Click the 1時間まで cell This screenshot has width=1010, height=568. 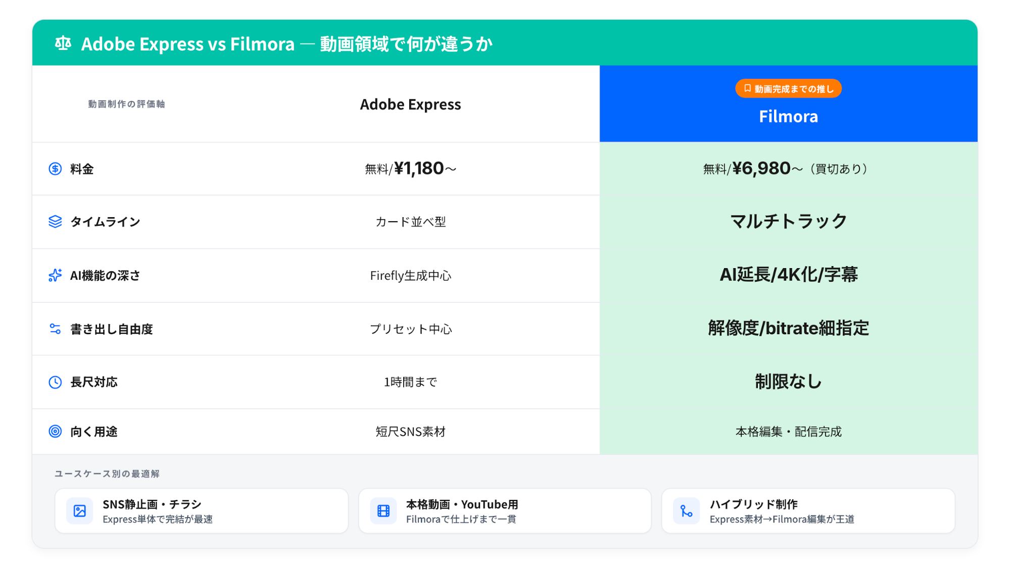(x=410, y=382)
